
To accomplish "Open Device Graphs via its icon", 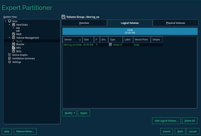I will pyautogui.click(x=10, y=55).
